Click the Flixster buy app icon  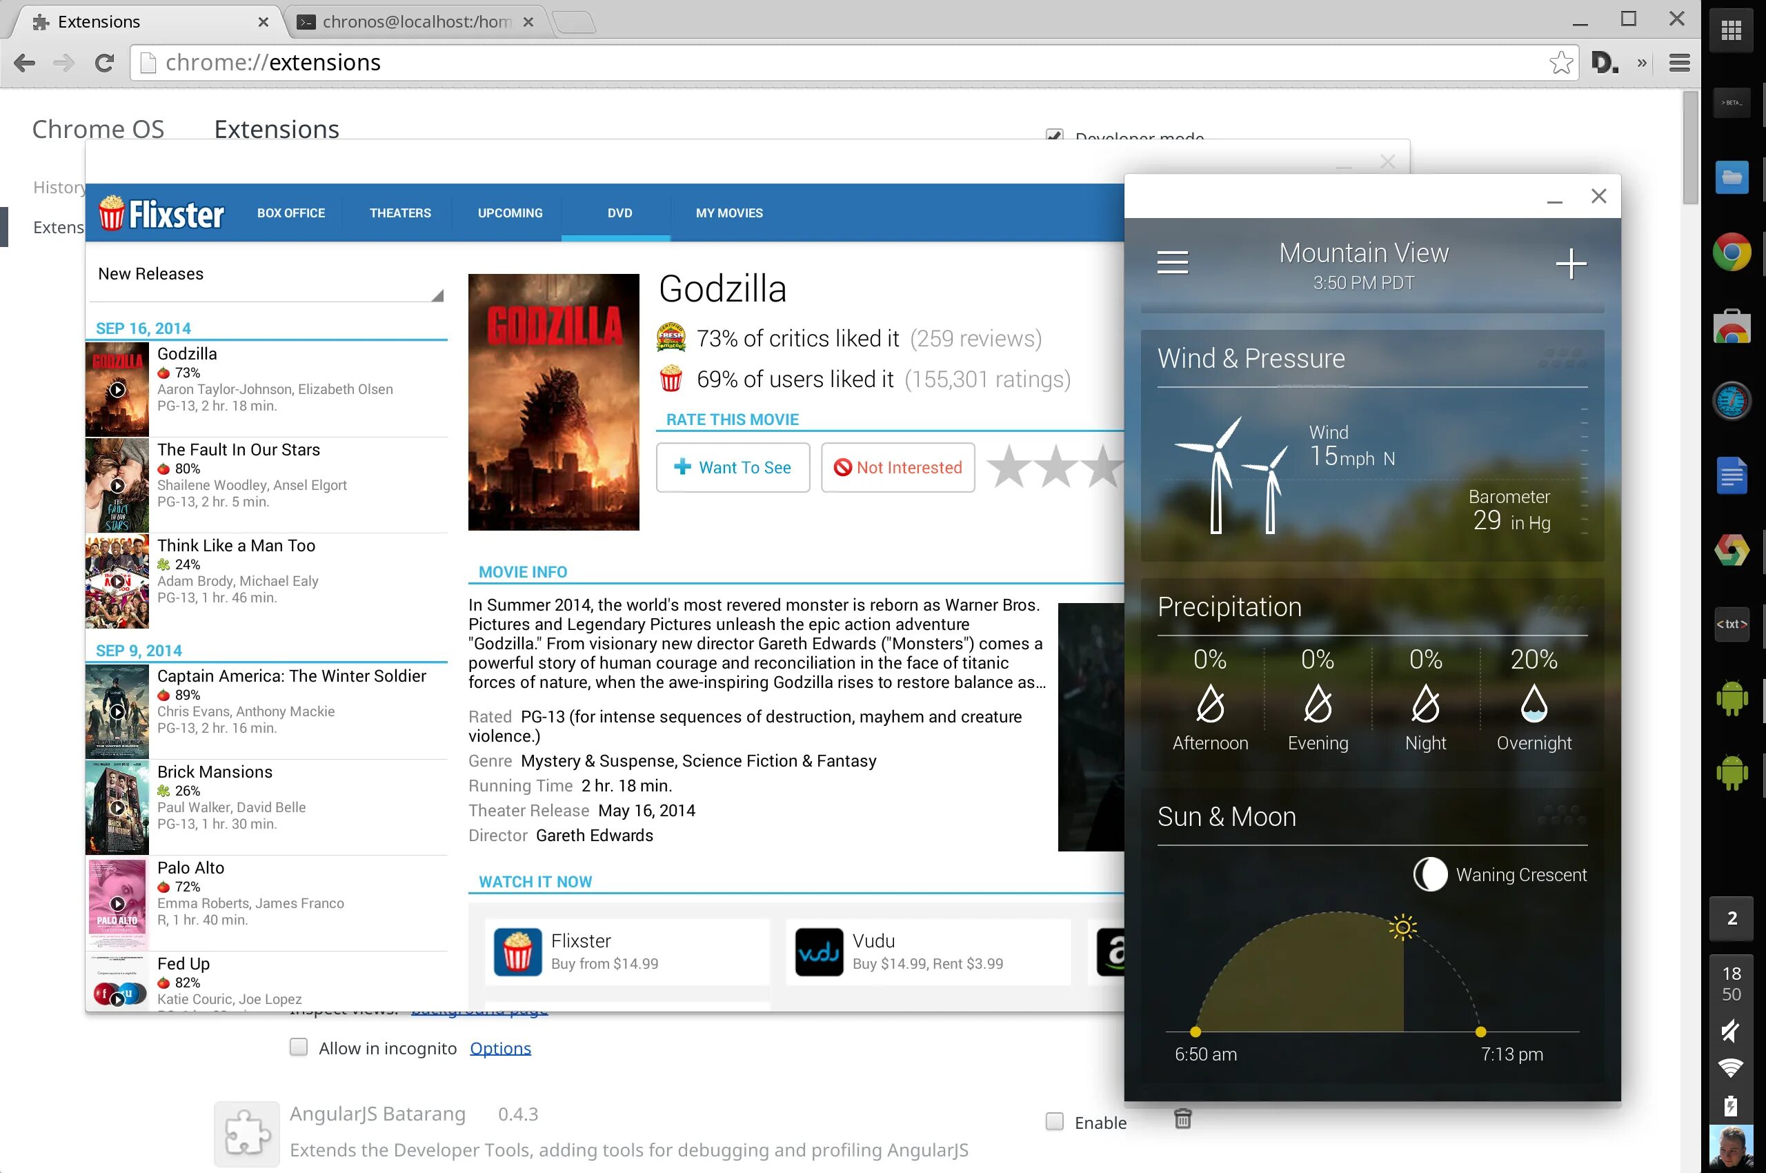(x=517, y=952)
